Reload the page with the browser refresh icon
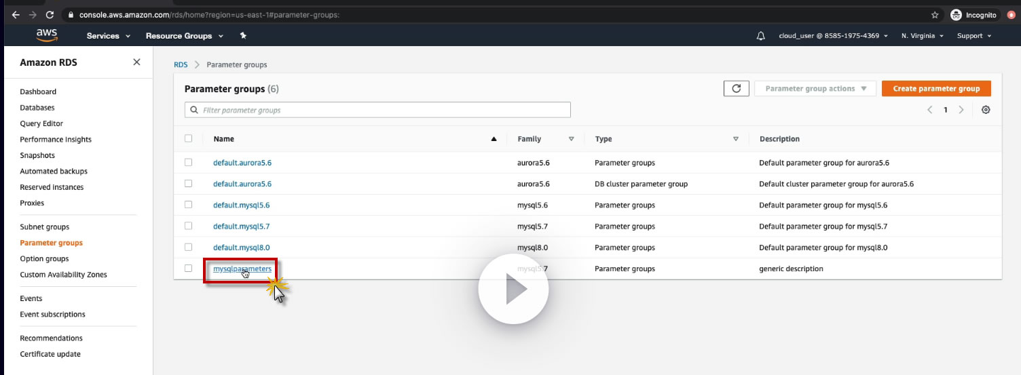 50,14
